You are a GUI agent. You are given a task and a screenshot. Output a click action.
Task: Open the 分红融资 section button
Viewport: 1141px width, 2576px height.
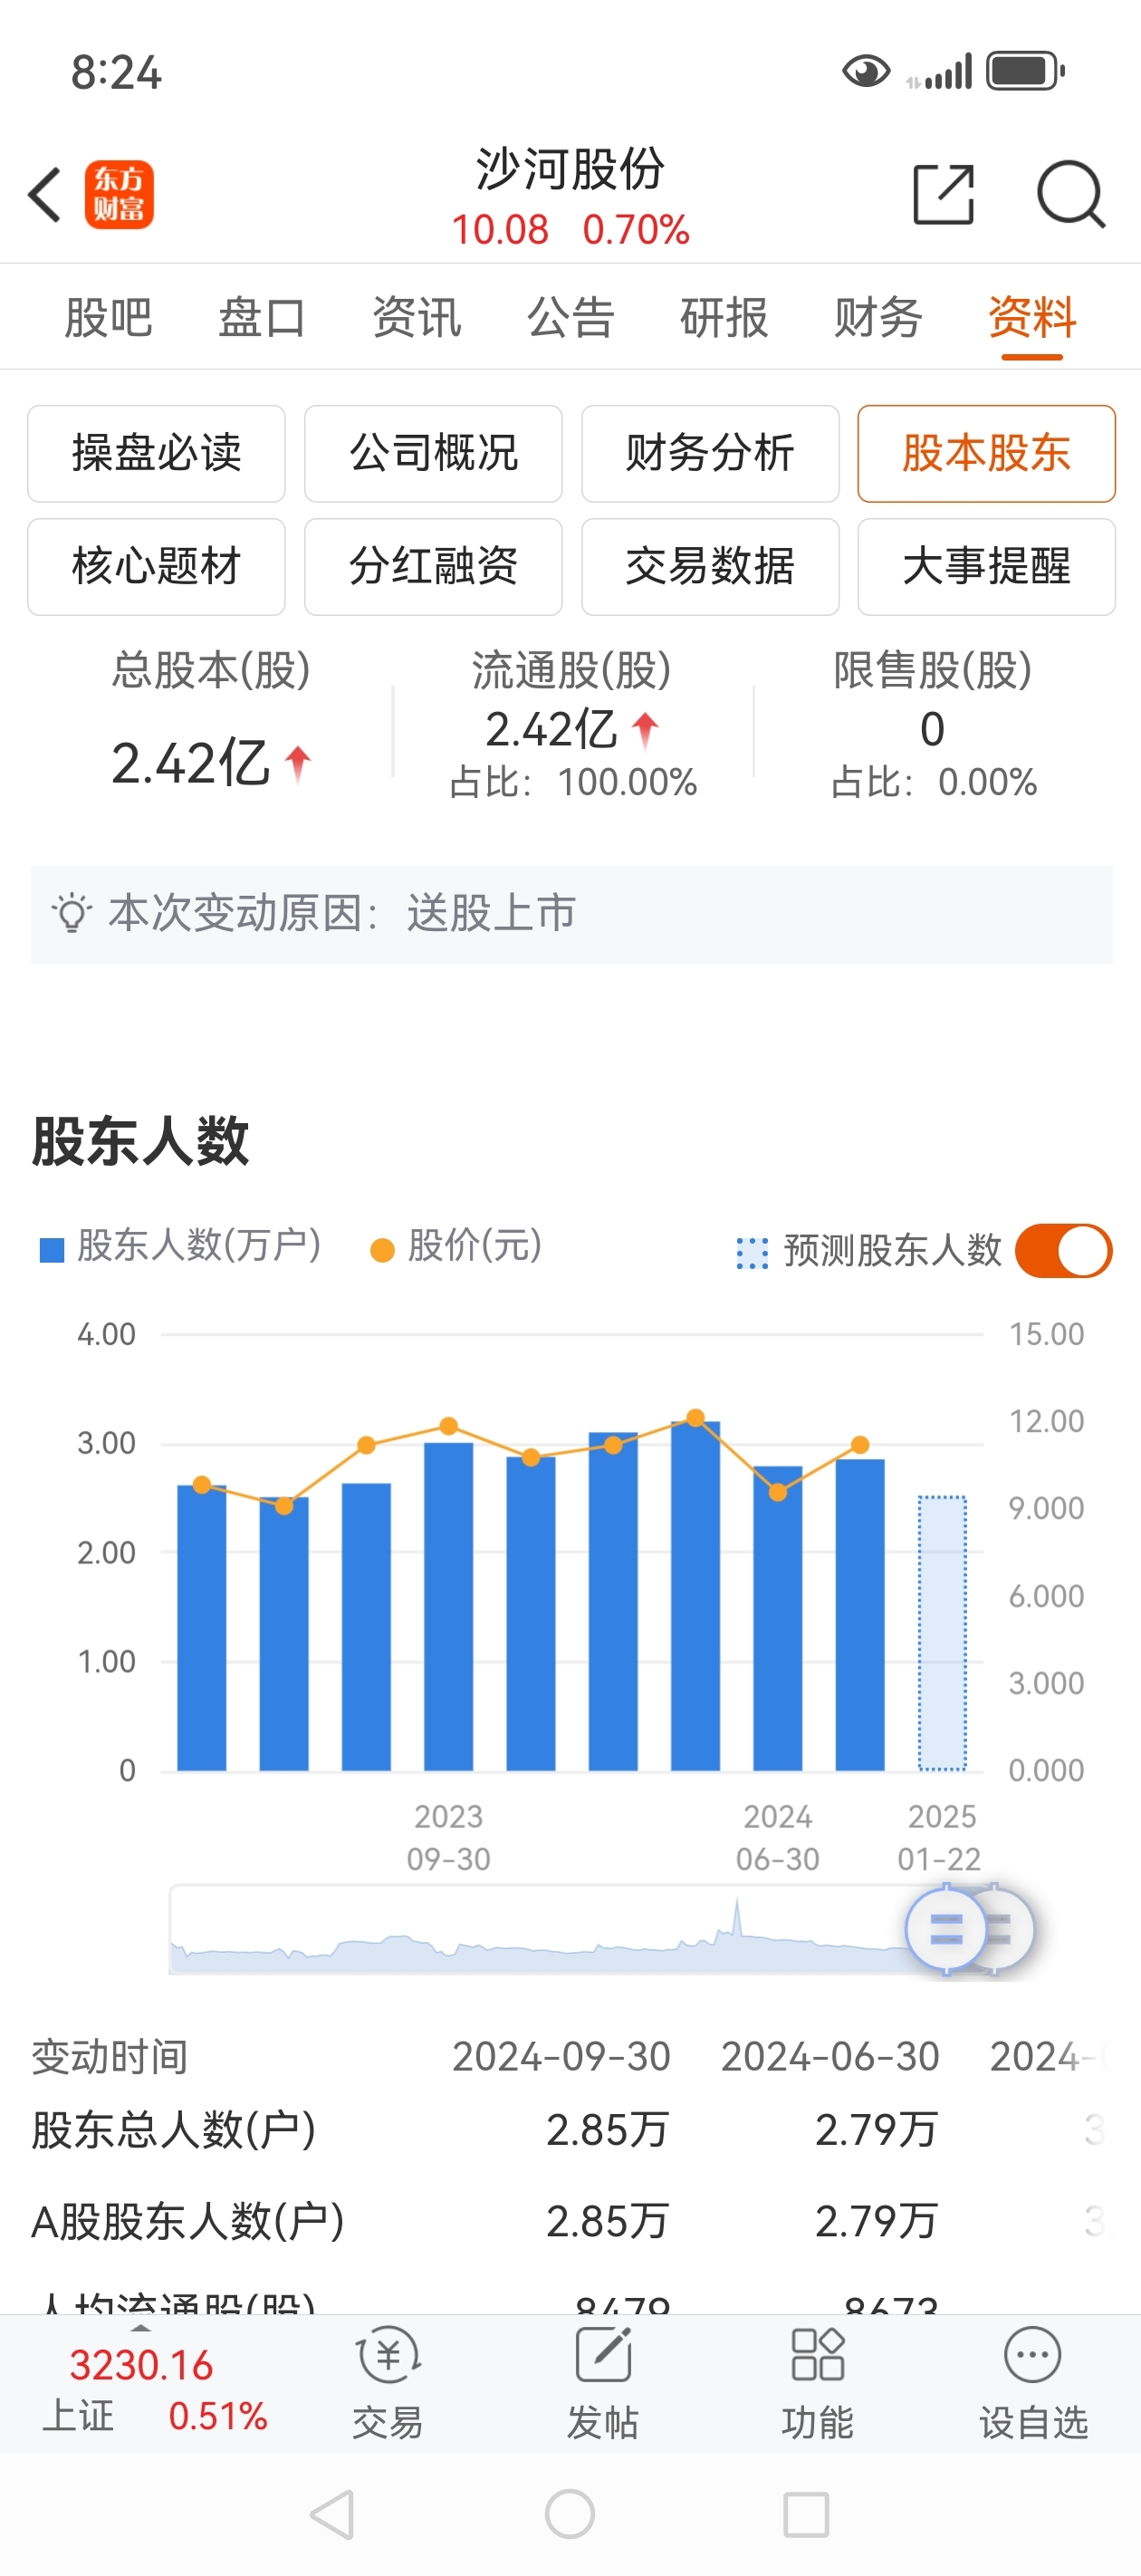(433, 566)
